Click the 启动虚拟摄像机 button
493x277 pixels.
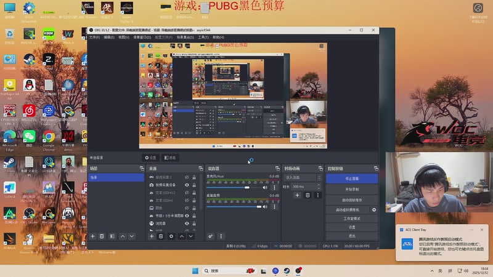coord(348,210)
